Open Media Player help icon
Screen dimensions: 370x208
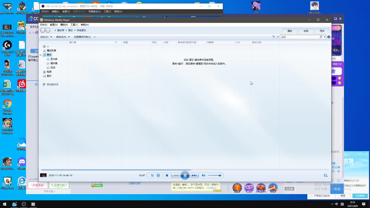[x=329, y=37]
